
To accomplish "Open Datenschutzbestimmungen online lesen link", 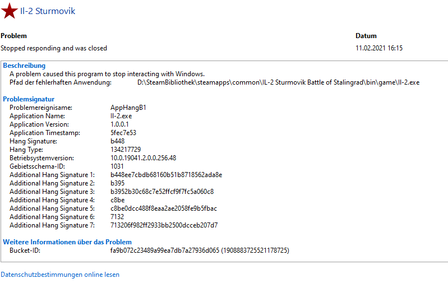I will pos(60,275).
